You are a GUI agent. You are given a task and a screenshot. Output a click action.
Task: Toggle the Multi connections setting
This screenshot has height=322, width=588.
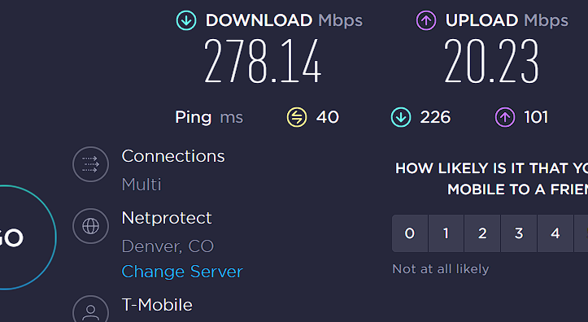(142, 185)
